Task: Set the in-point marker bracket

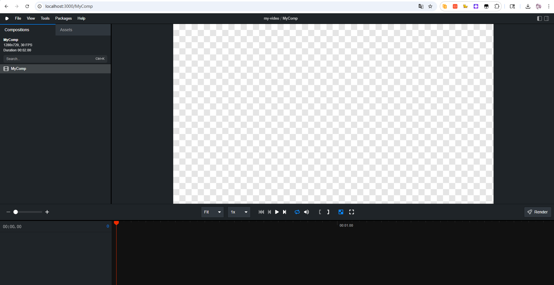Action: coord(320,212)
